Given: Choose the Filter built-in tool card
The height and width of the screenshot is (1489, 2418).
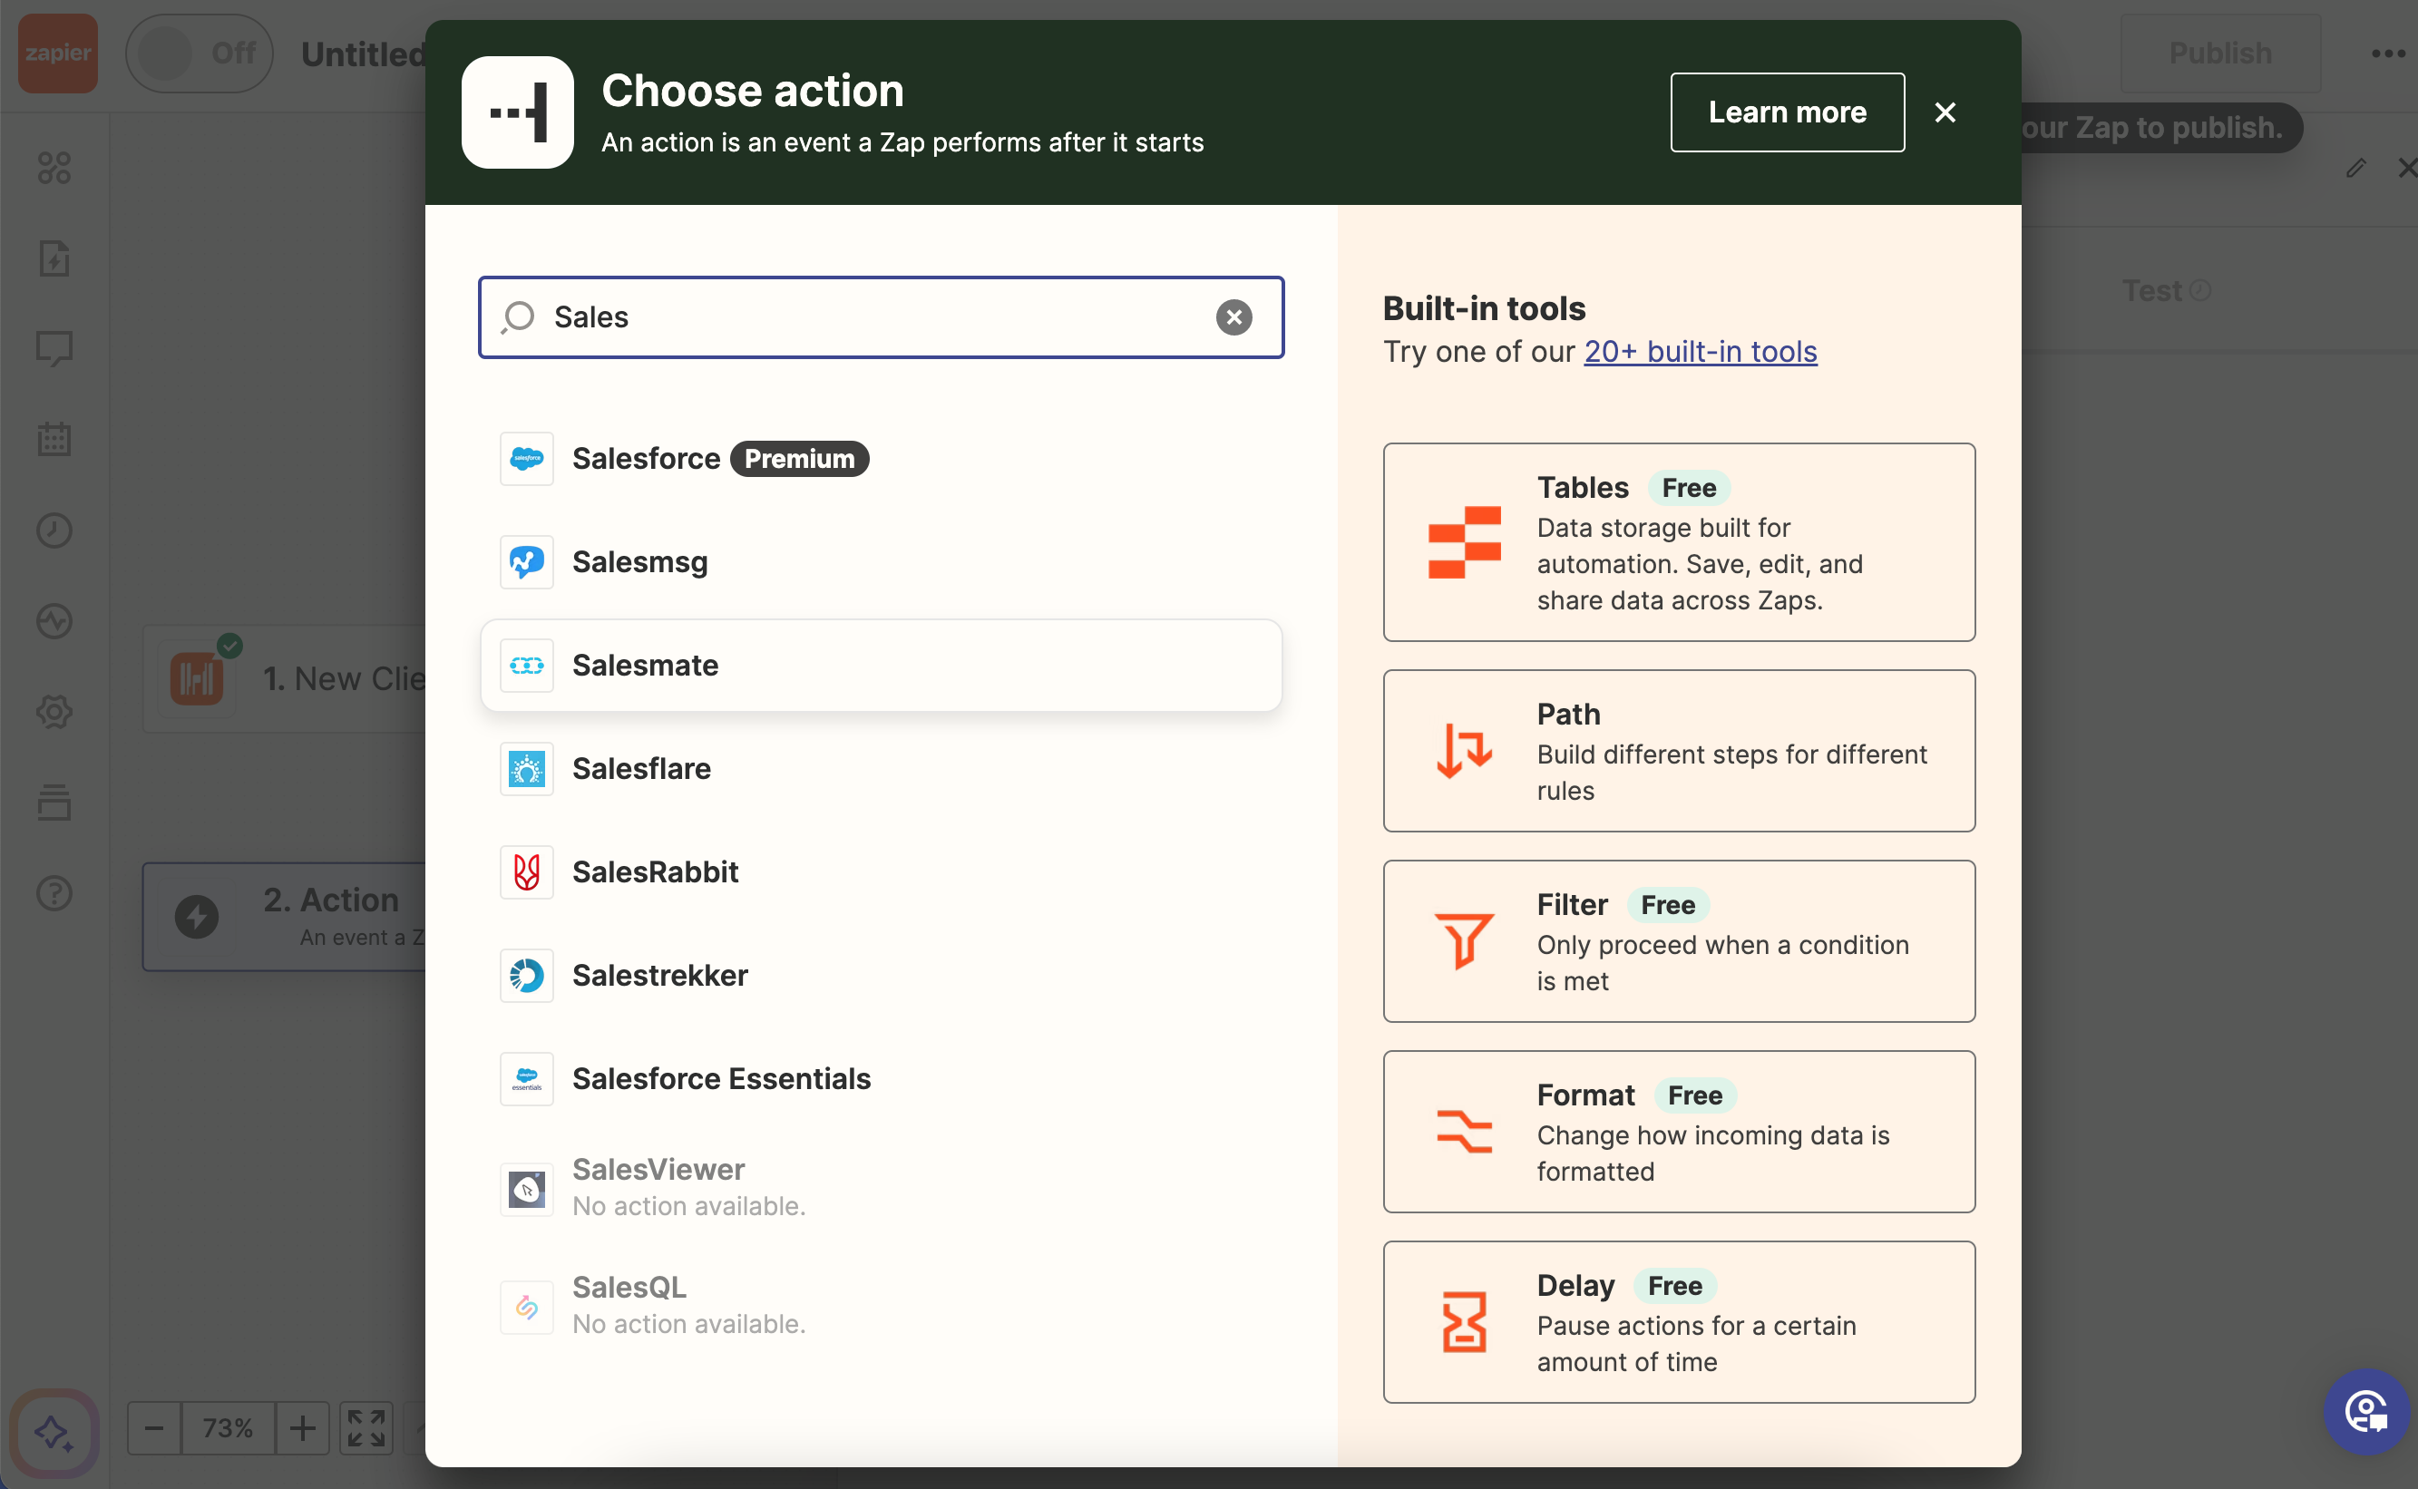Looking at the screenshot, I should pyautogui.click(x=1678, y=941).
